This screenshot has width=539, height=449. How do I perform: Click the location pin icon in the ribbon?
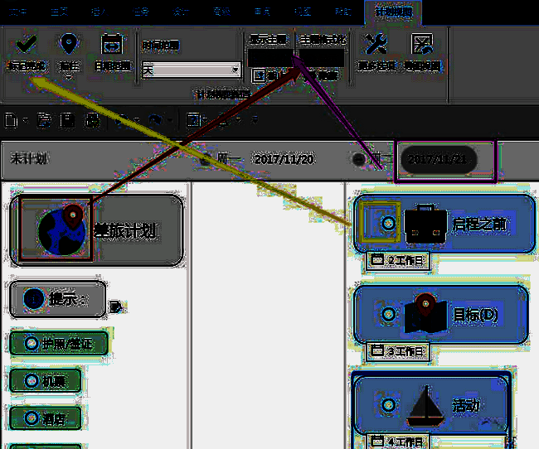point(70,44)
